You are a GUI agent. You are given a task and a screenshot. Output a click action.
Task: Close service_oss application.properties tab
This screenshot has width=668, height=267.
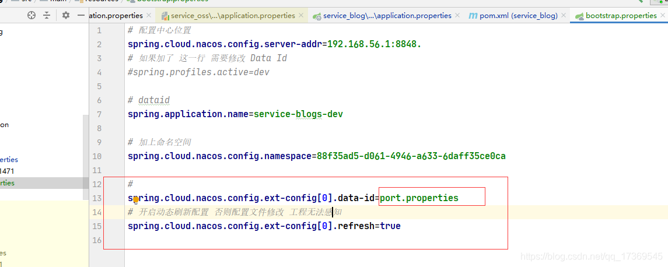pyautogui.click(x=301, y=15)
